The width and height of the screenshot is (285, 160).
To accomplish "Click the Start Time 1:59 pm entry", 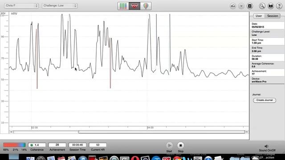I will pyautogui.click(x=267, y=41).
